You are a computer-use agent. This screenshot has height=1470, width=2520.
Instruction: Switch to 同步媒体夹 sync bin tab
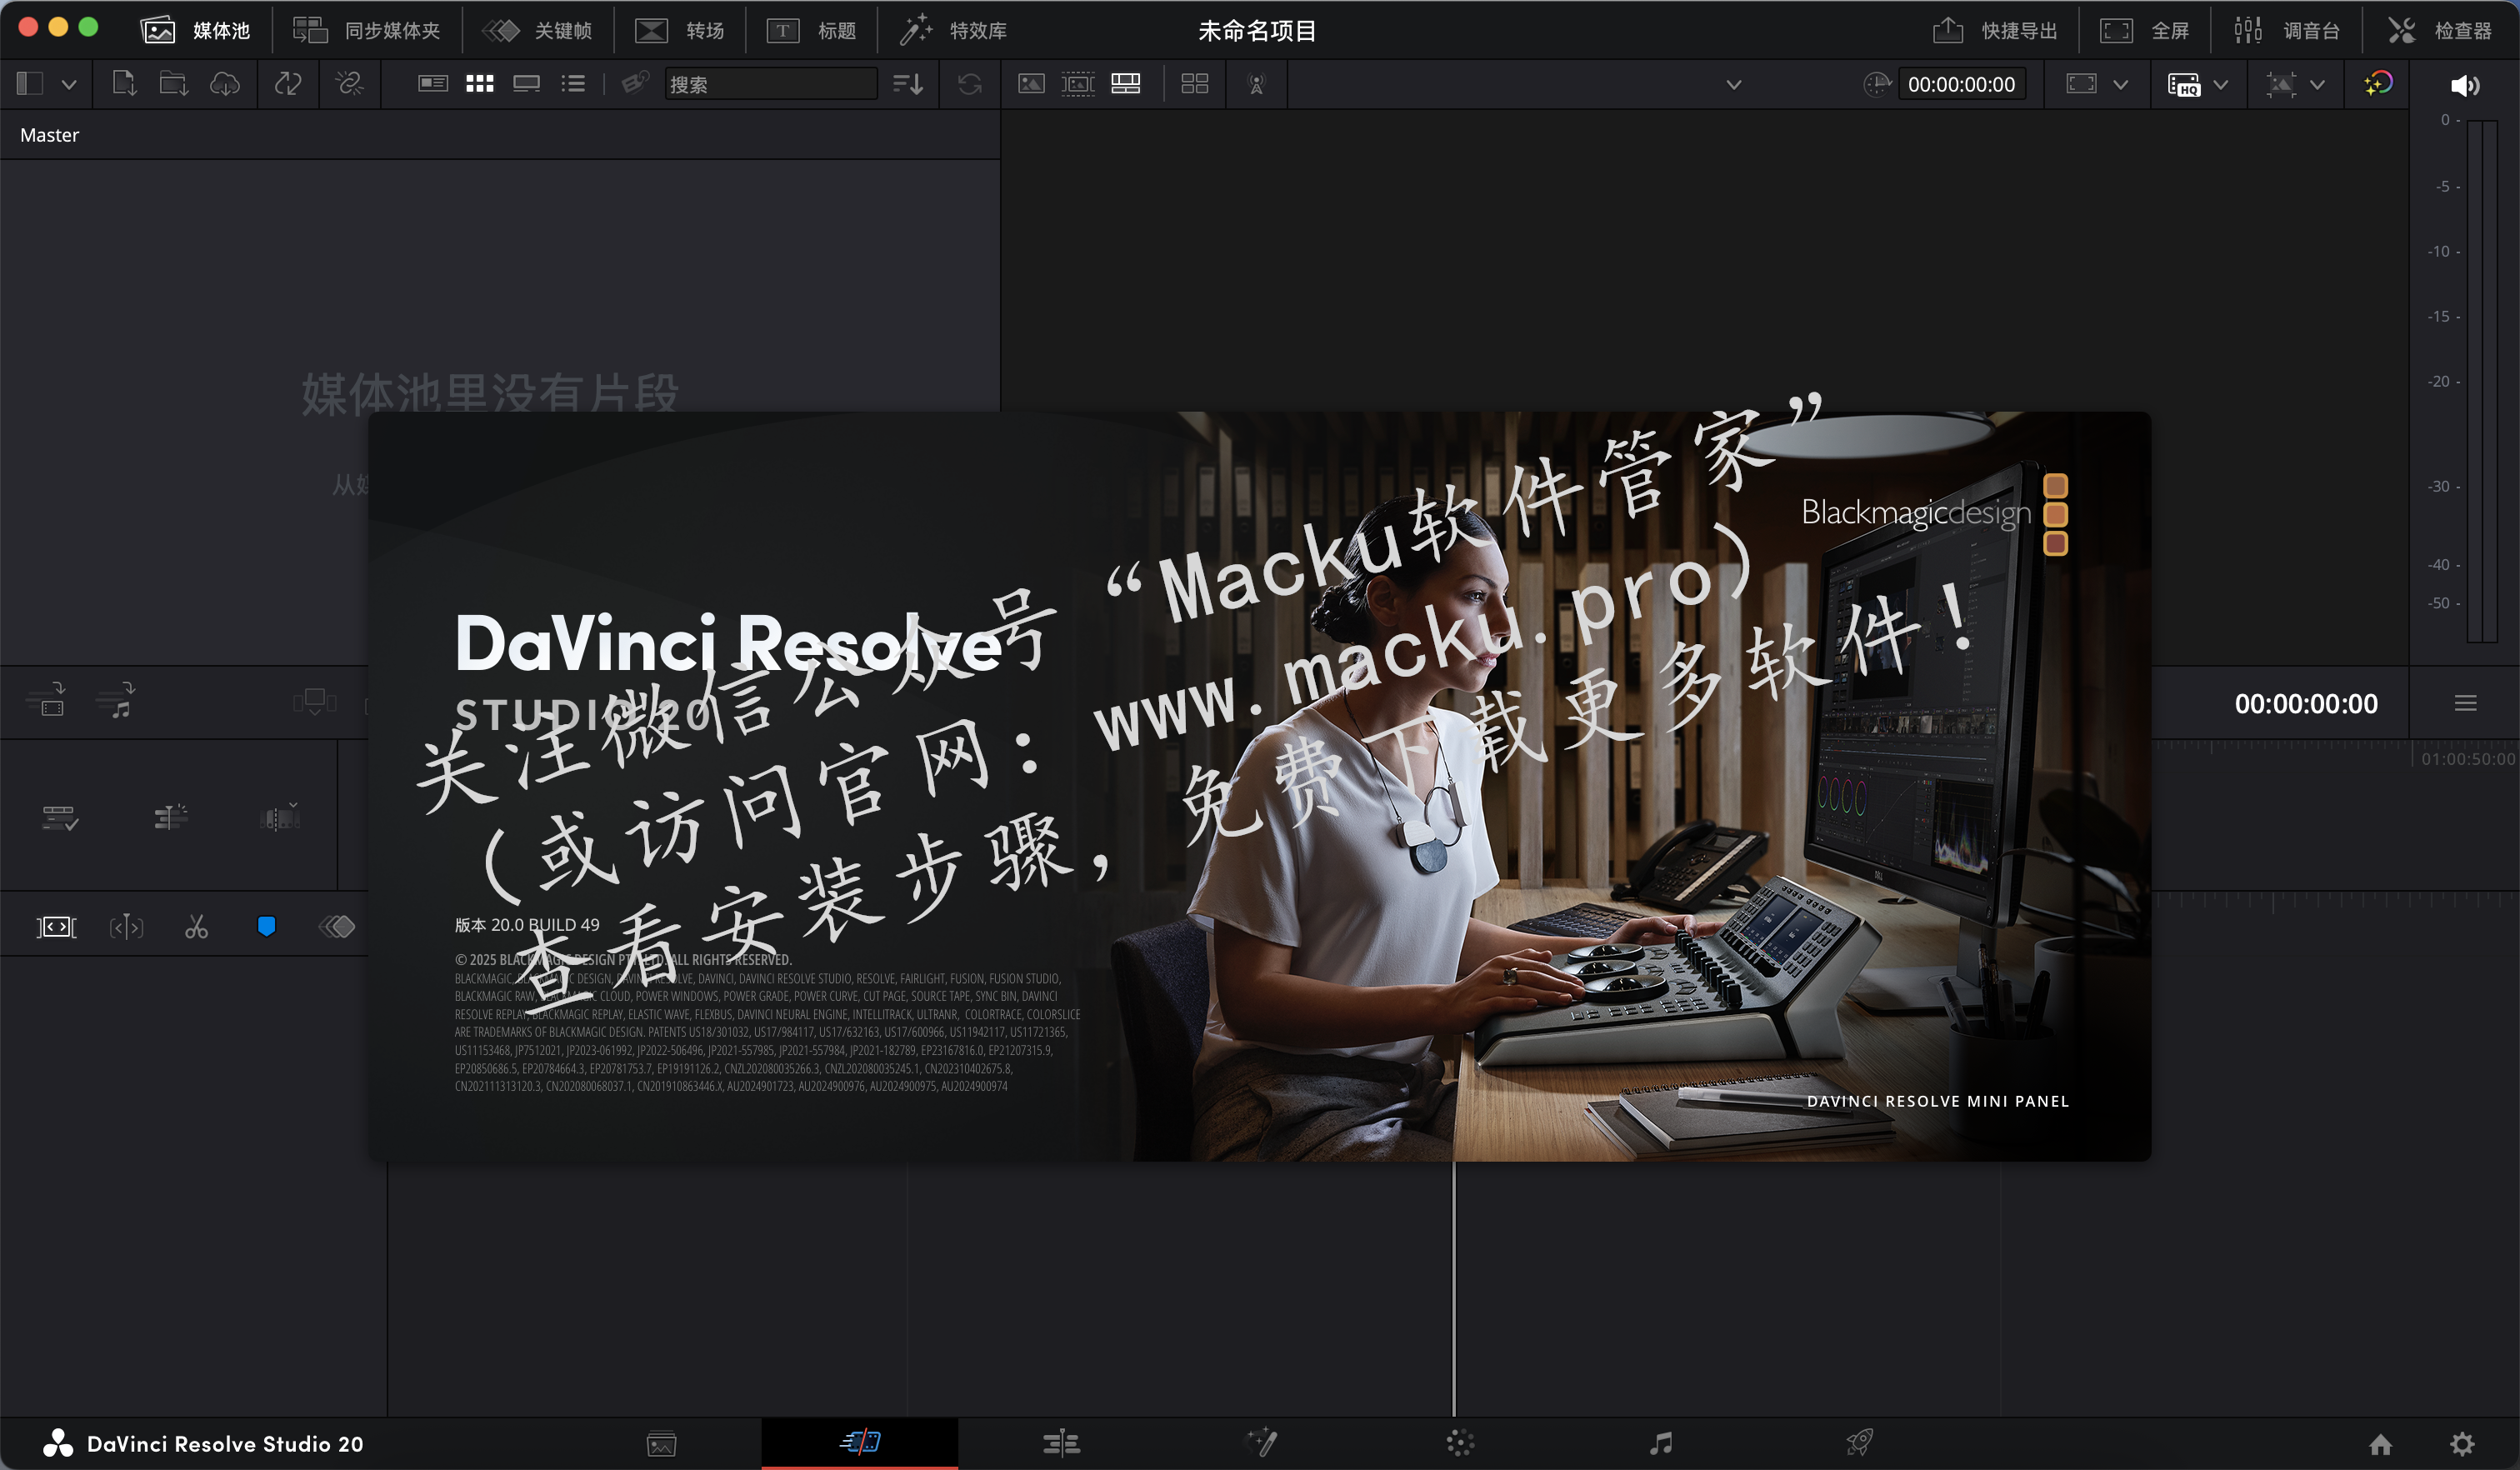point(366,31)
